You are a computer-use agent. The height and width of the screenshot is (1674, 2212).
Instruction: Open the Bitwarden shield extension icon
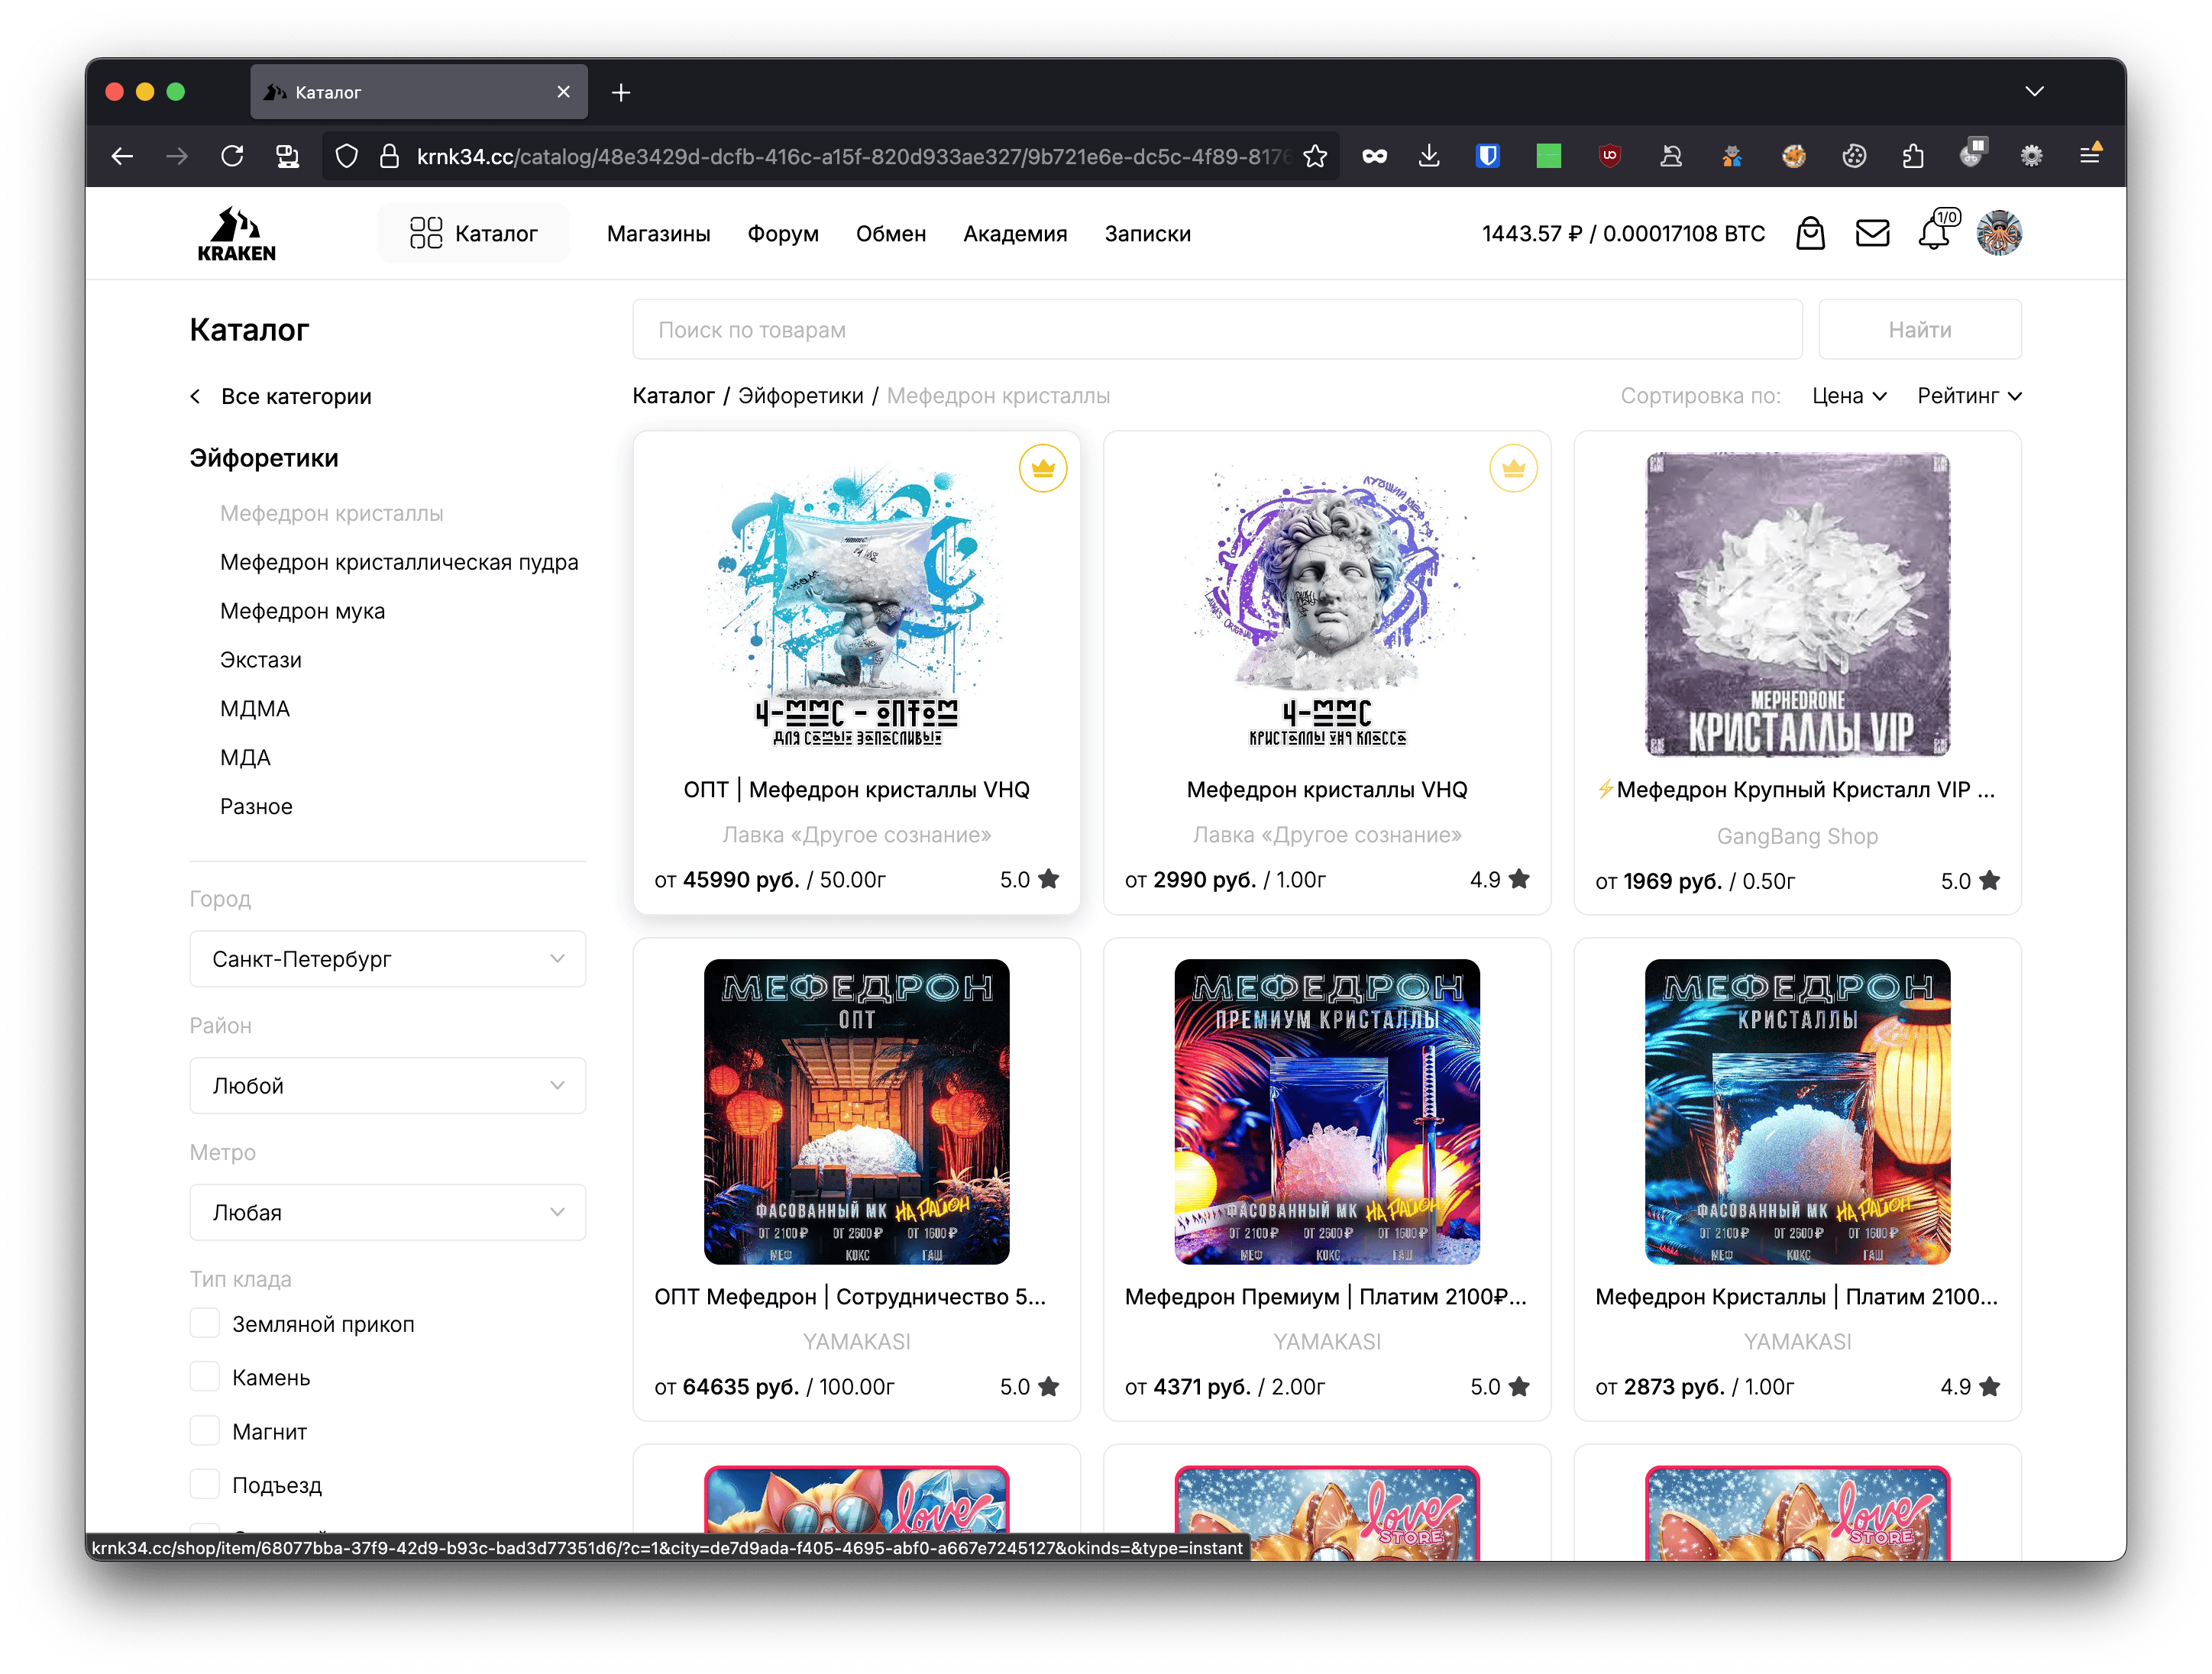pyautogui.click(x=1488, y=156)
